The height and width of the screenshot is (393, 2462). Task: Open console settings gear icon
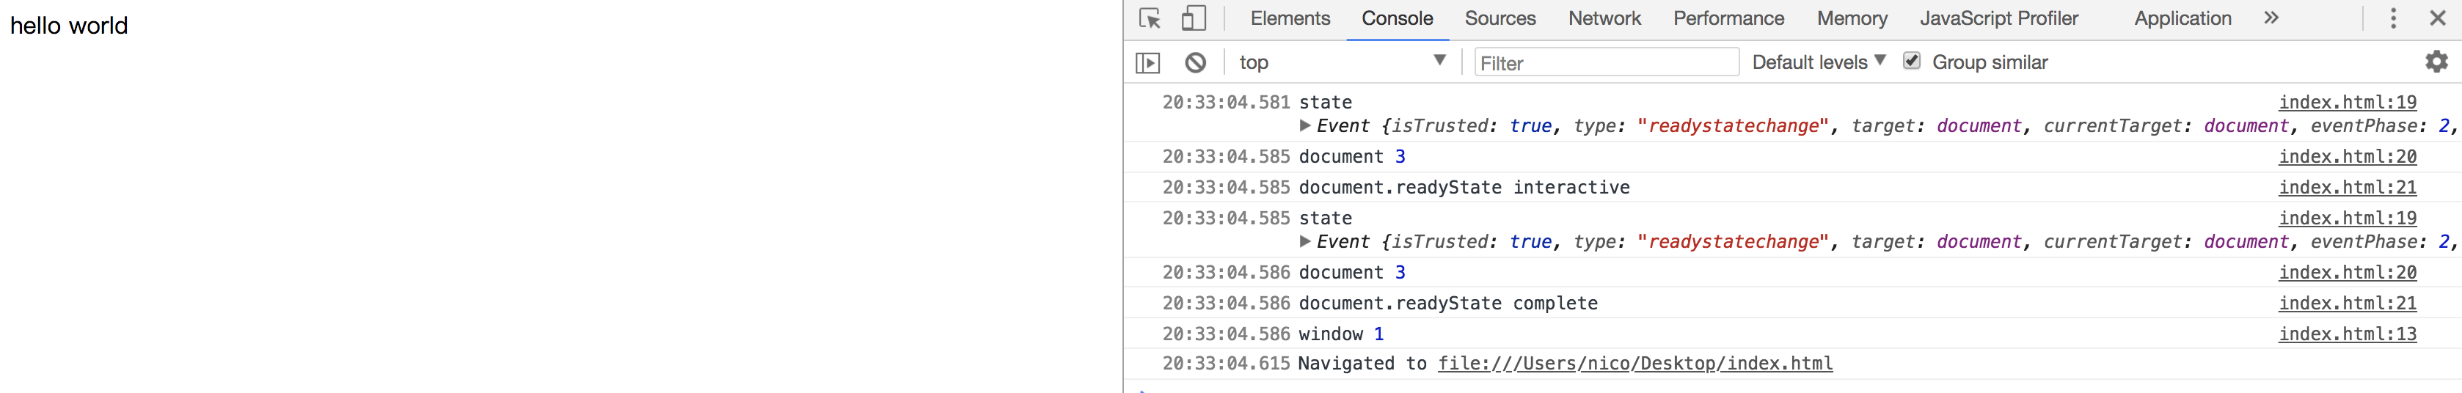2436,62
